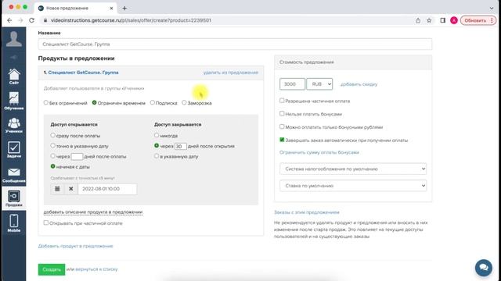Click Обновить browser update button
The image size is (501, 281).
(x=478, y=20)
